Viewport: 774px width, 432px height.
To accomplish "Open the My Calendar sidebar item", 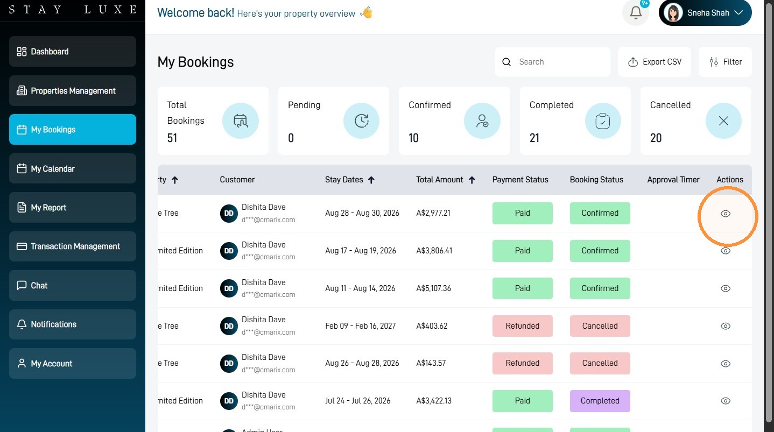I will (73, 168).
